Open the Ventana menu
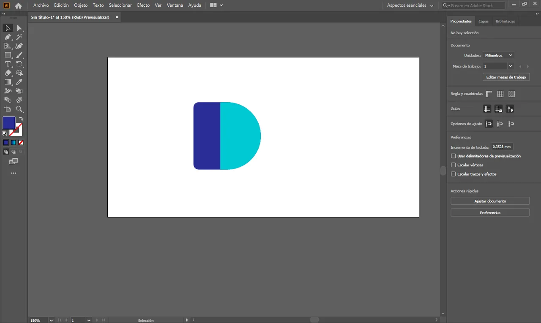541x323 pixels. click(x=175, y=5)
